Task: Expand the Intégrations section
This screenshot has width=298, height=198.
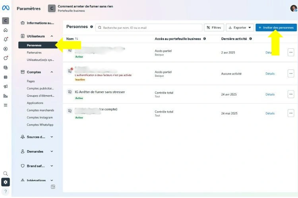Action: [52, 180]
